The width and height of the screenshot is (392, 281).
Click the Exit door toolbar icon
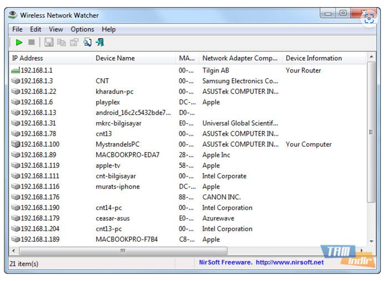pos(100,42)
